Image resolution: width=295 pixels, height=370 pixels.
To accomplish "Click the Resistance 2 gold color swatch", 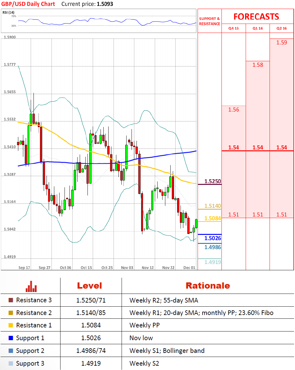I will click(x=11, y=313).
